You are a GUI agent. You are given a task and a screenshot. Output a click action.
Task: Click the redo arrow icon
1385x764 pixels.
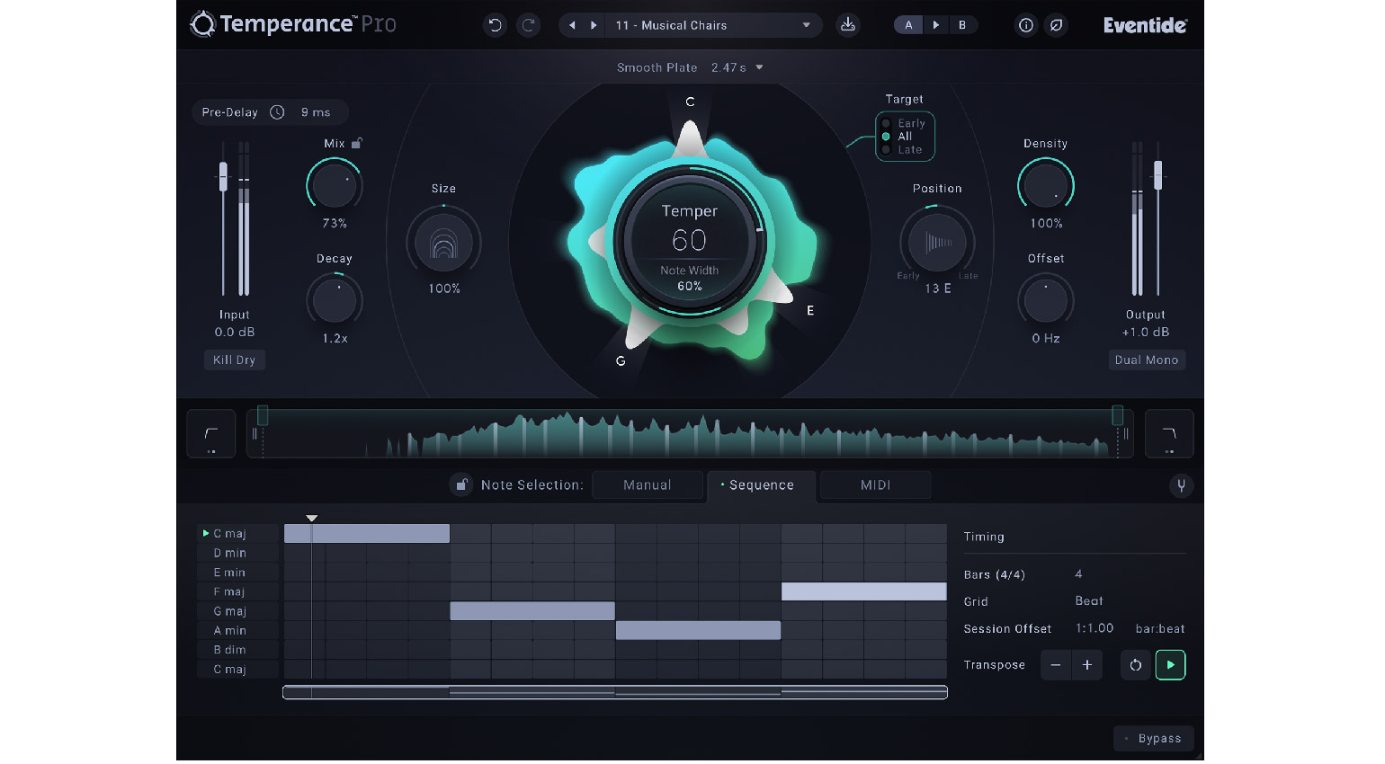point(529,25)
